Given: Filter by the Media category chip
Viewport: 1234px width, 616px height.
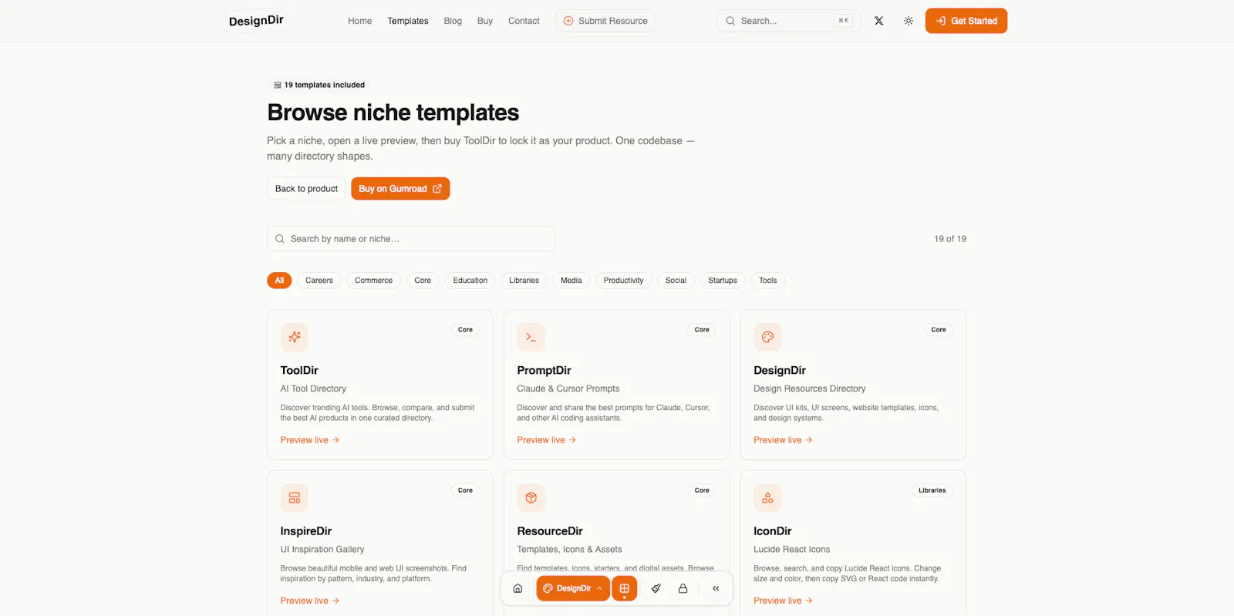Looking at the screenshot, I should (x=571, y=281).
